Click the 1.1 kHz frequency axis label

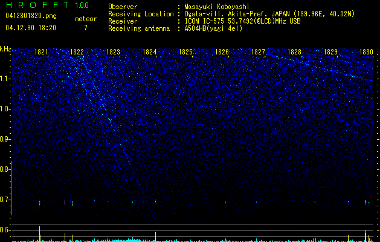point(5,79)
